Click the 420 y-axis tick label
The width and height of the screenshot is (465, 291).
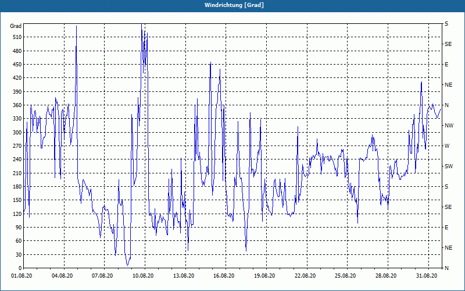(x=17, y=78)
